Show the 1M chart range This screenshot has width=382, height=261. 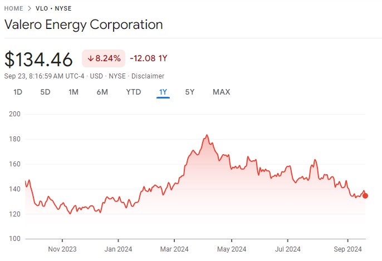point(74,92)
